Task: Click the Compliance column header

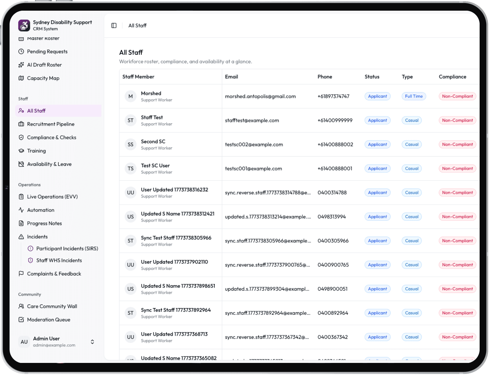Action: tap(452, 77)
